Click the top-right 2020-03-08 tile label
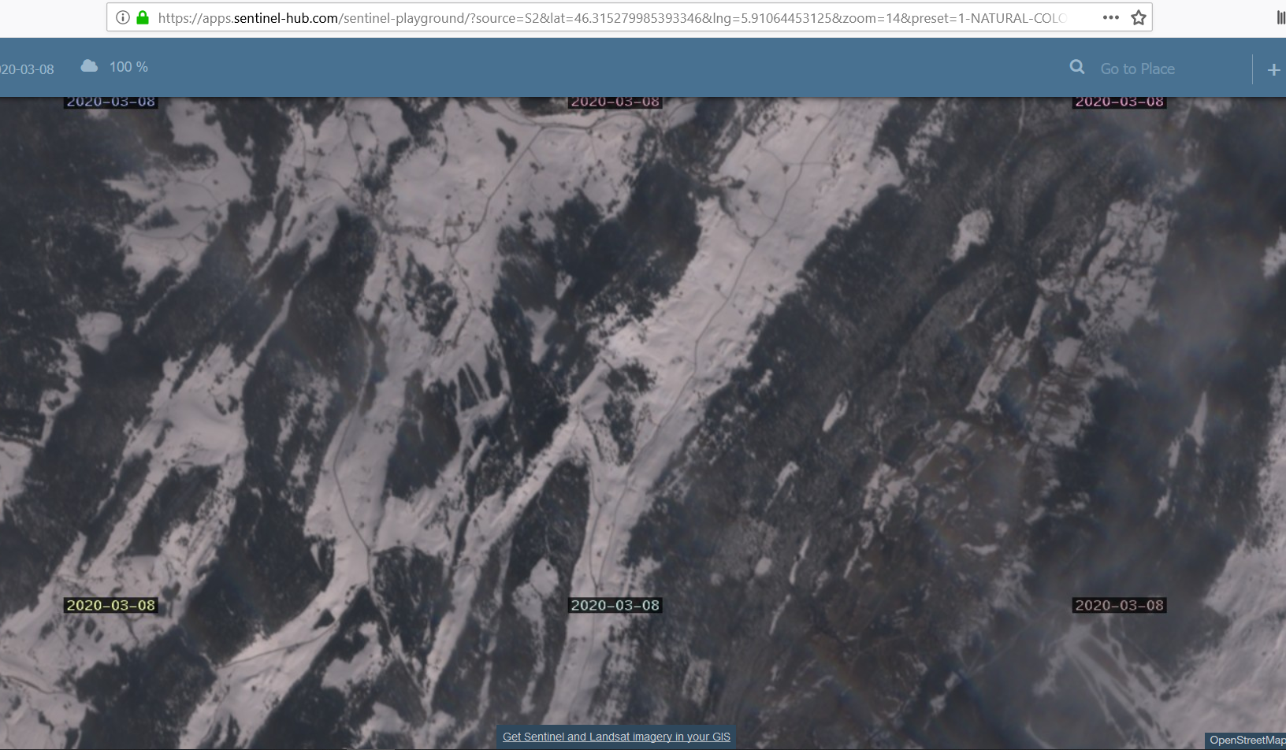Image resolution: width=1286 pixels, height=750 pixels. (1119, 102)
